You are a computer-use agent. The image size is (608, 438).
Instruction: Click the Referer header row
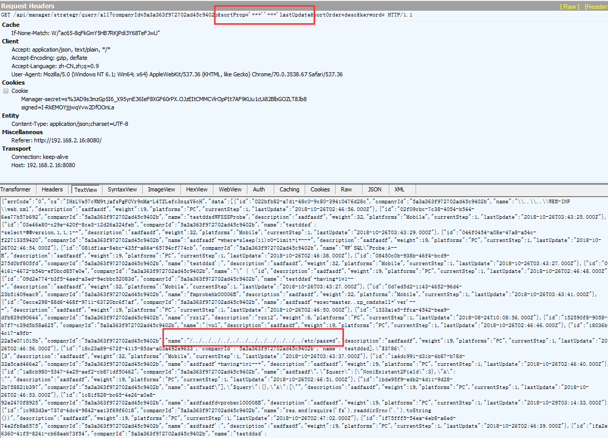click(56, 140)
